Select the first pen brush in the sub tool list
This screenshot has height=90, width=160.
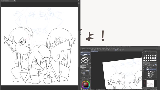[x=85, y=54]
